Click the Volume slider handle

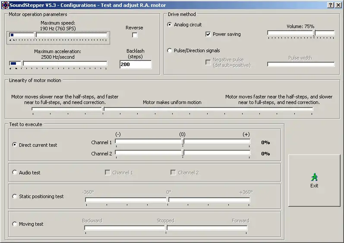tap(314, 33)
